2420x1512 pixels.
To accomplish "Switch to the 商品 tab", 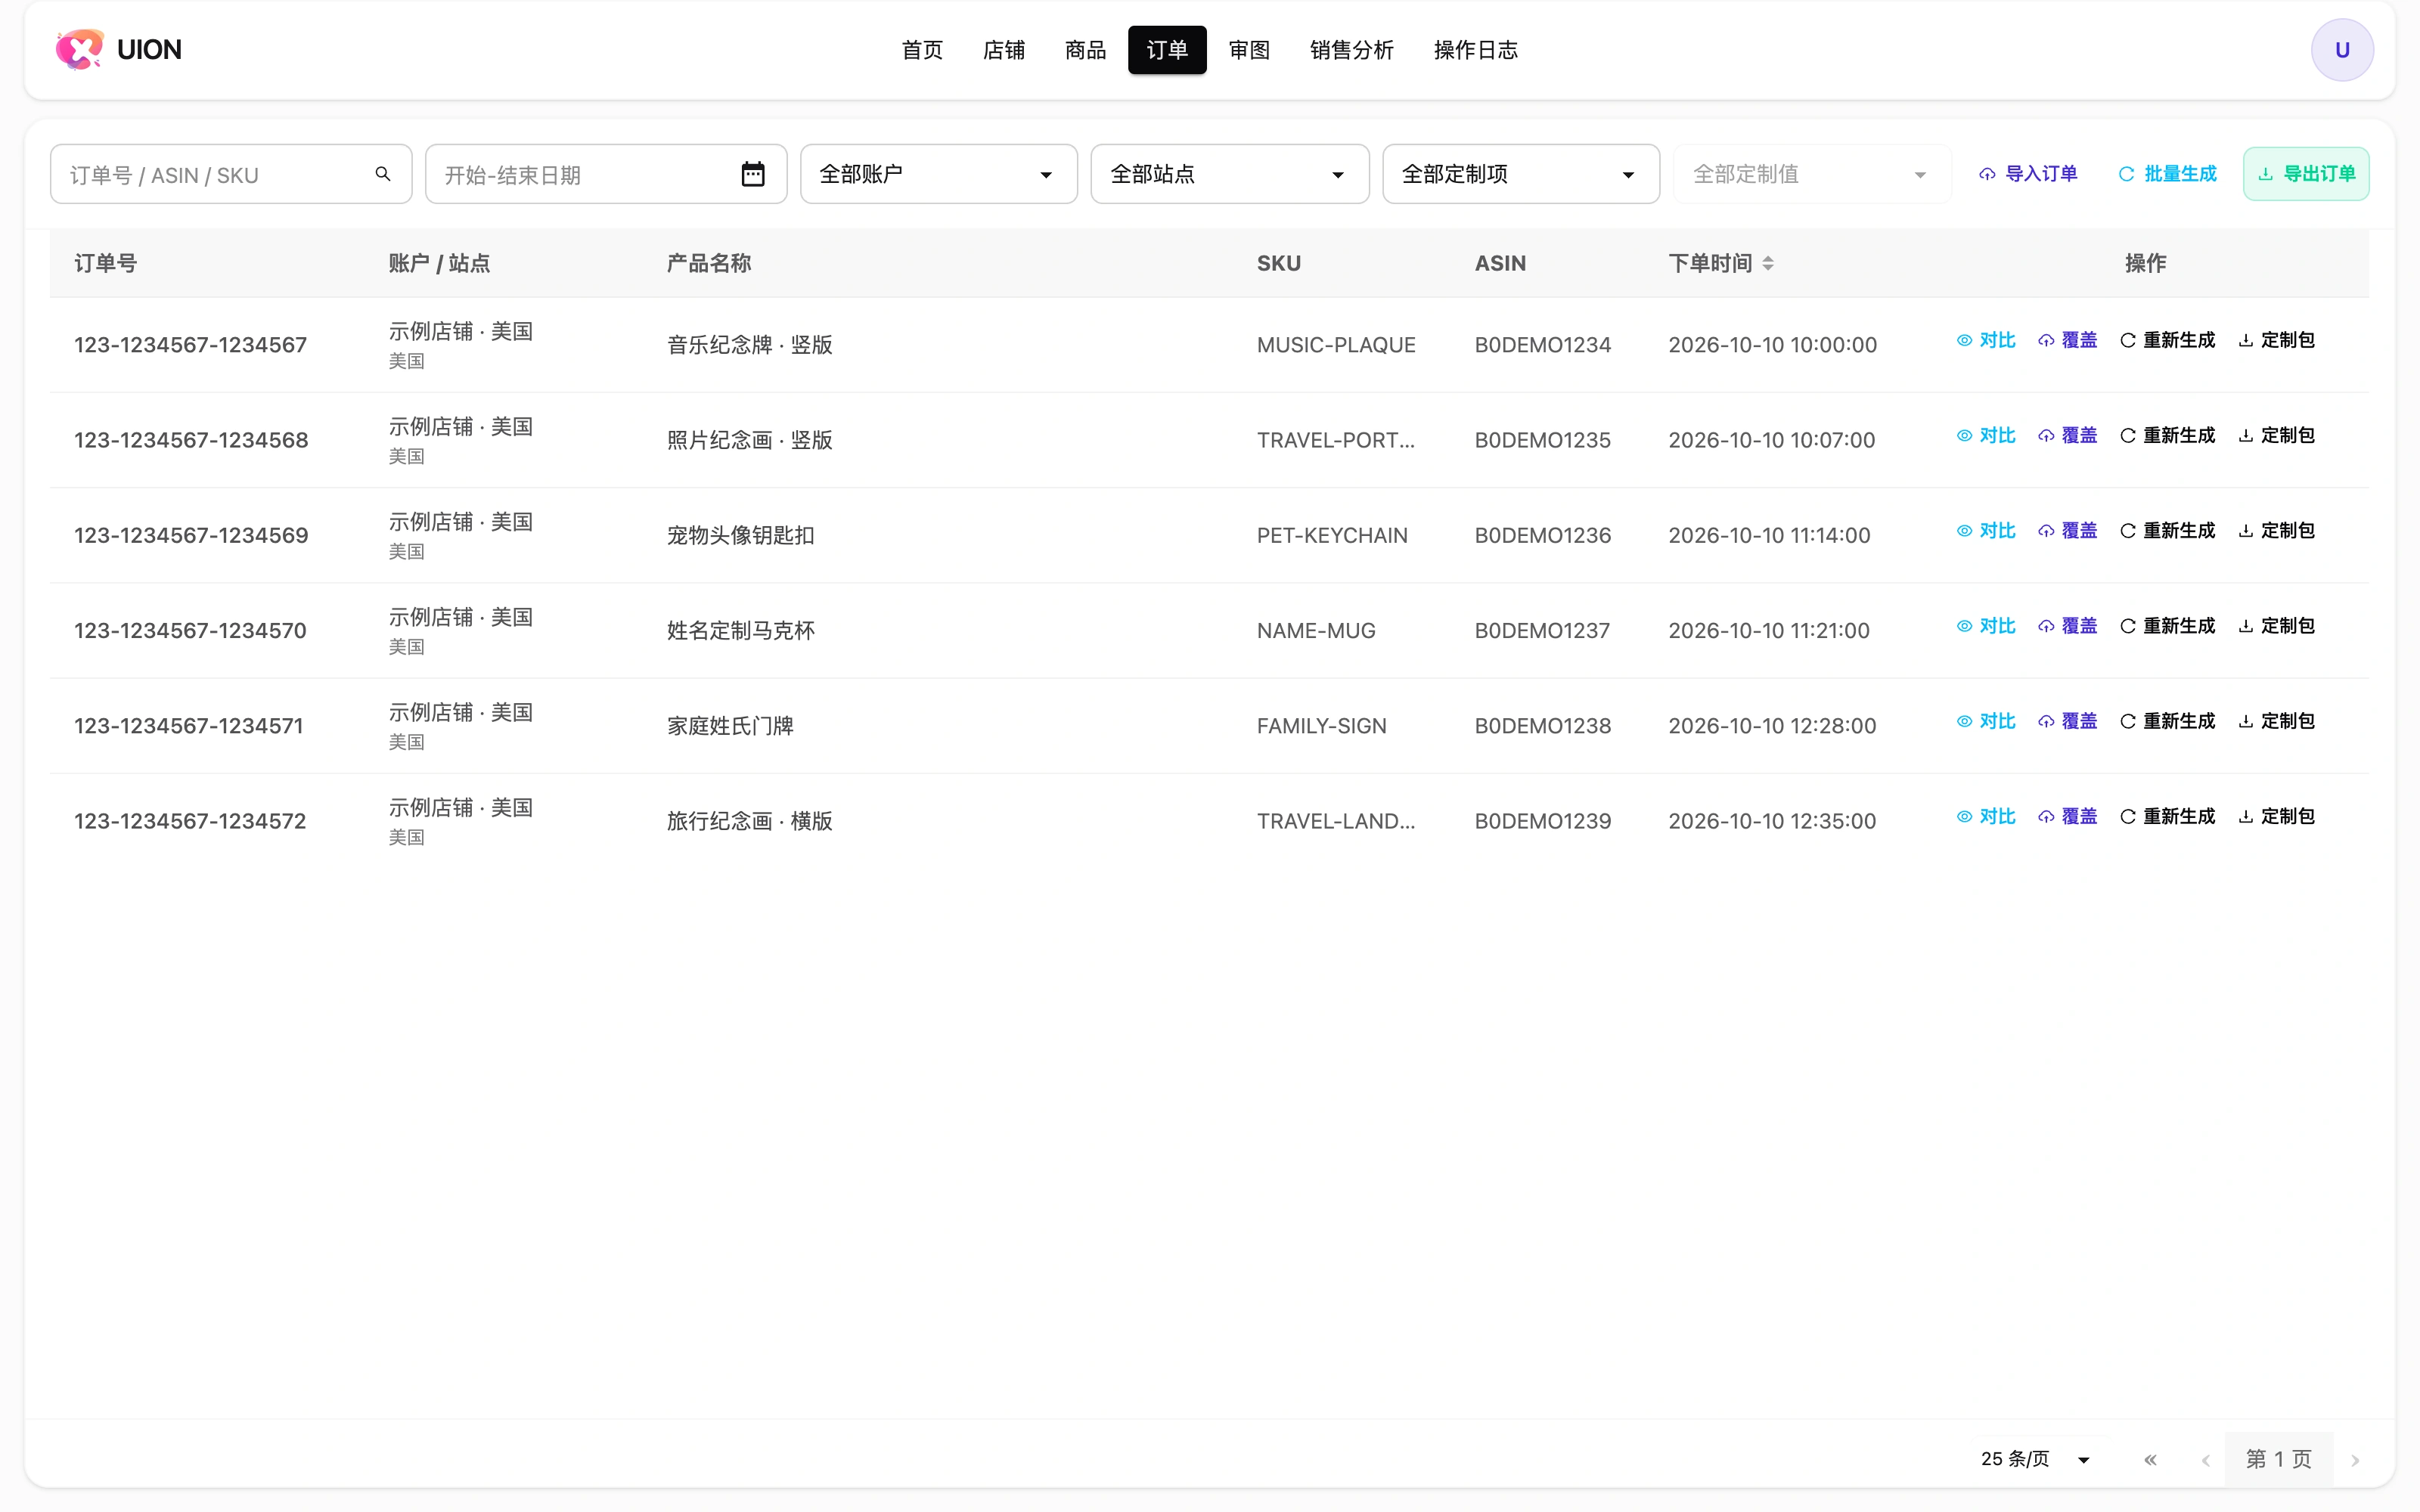I will coord(1085,50).
